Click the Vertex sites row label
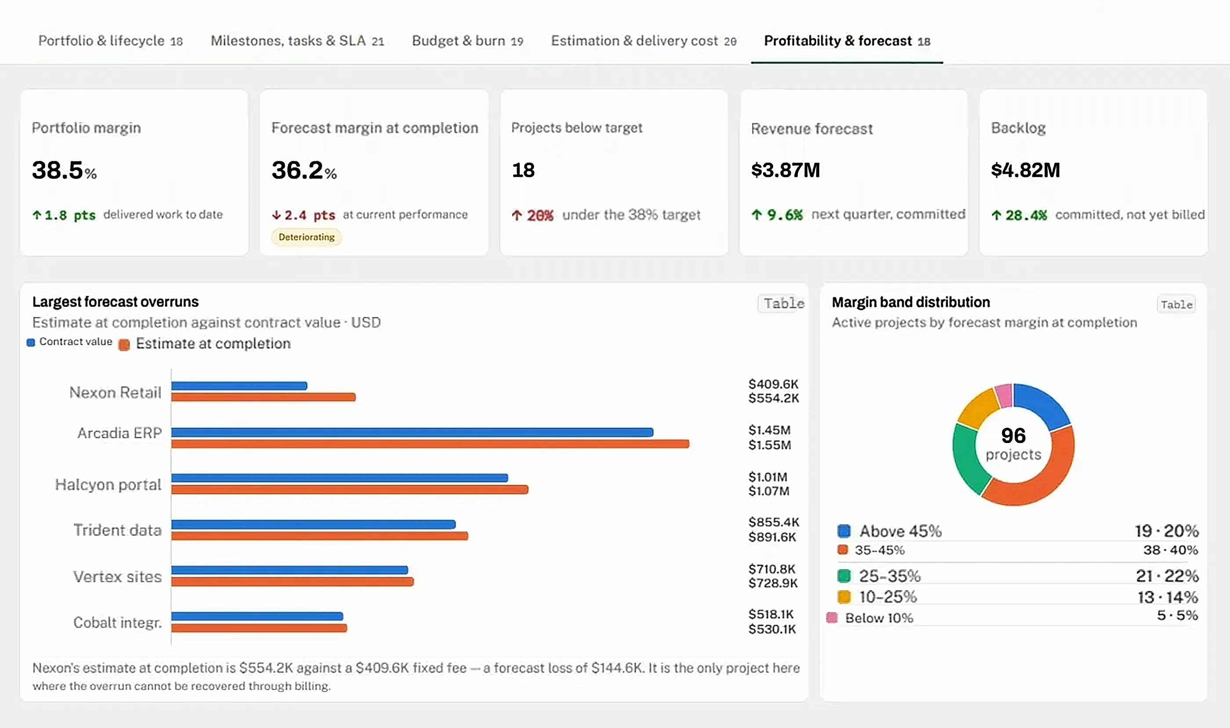 (x=117, y=577)
